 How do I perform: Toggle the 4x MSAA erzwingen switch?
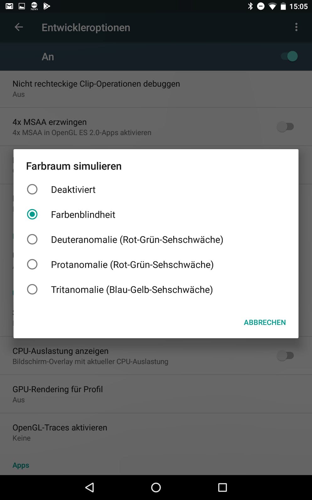coord(285,127)
